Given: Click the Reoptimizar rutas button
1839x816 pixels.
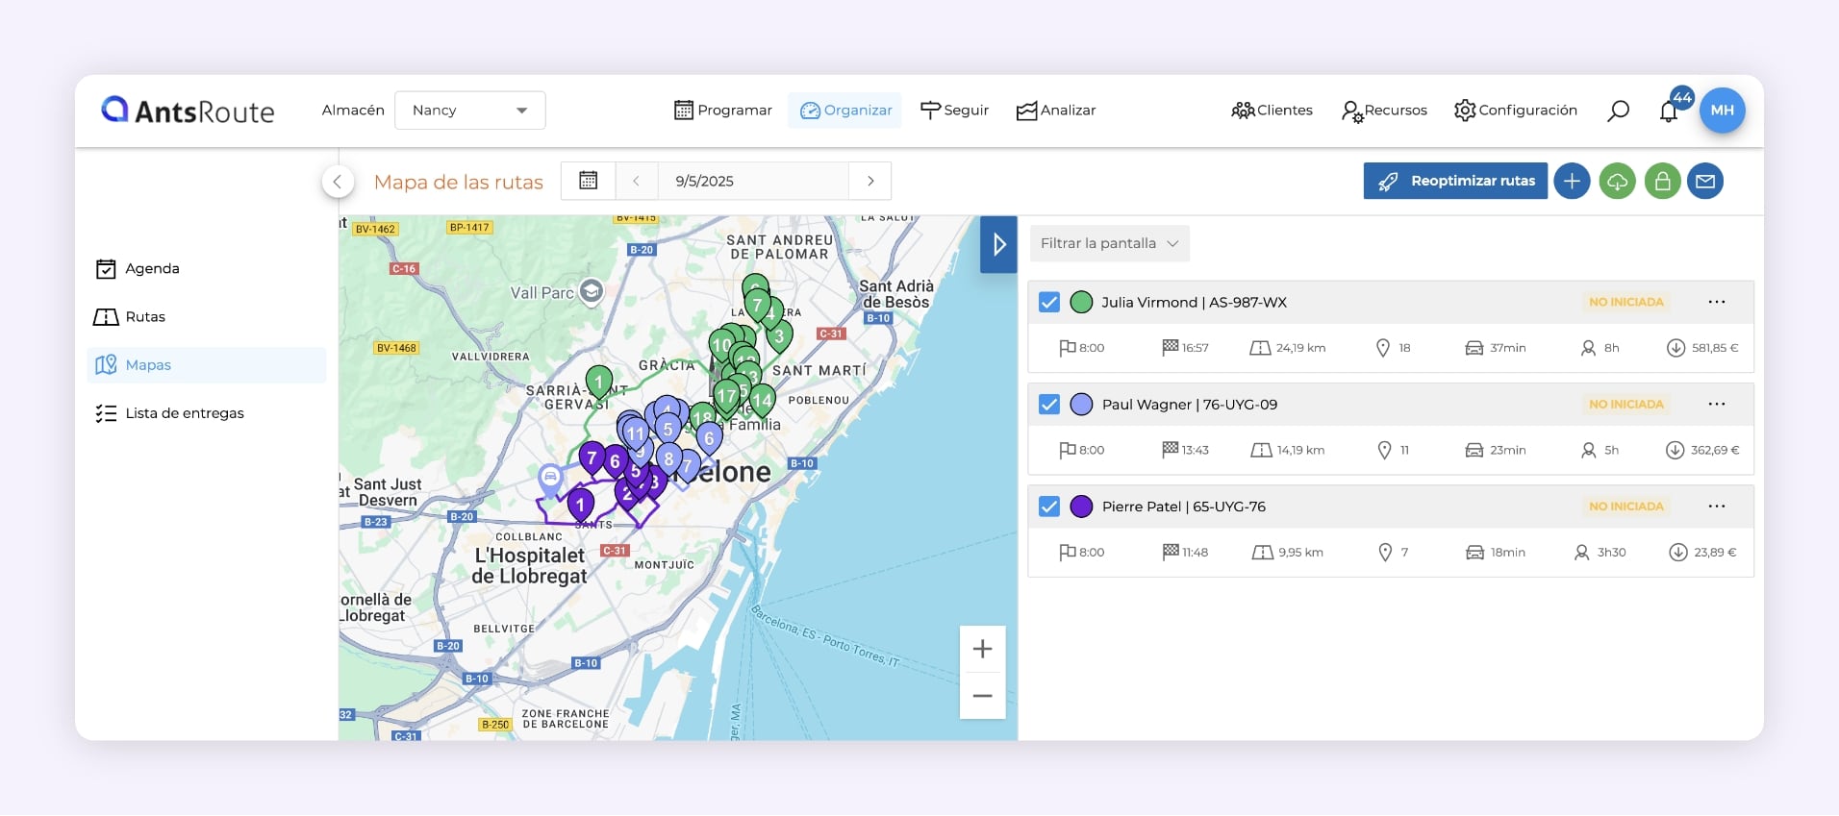Looking at the screenshot, I should click(1455, 181).
